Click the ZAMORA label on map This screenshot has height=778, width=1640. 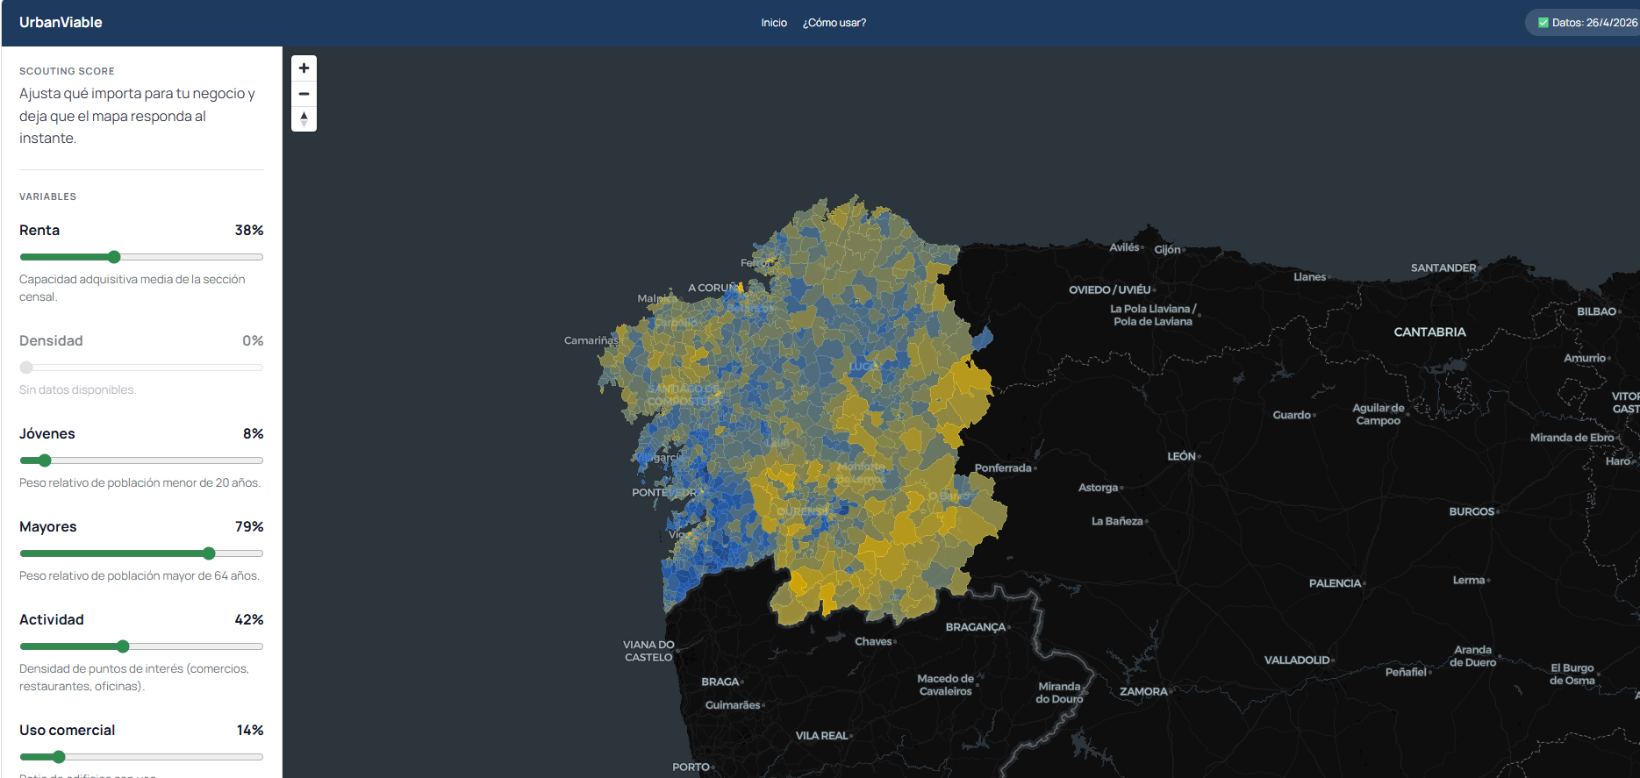1143,691
